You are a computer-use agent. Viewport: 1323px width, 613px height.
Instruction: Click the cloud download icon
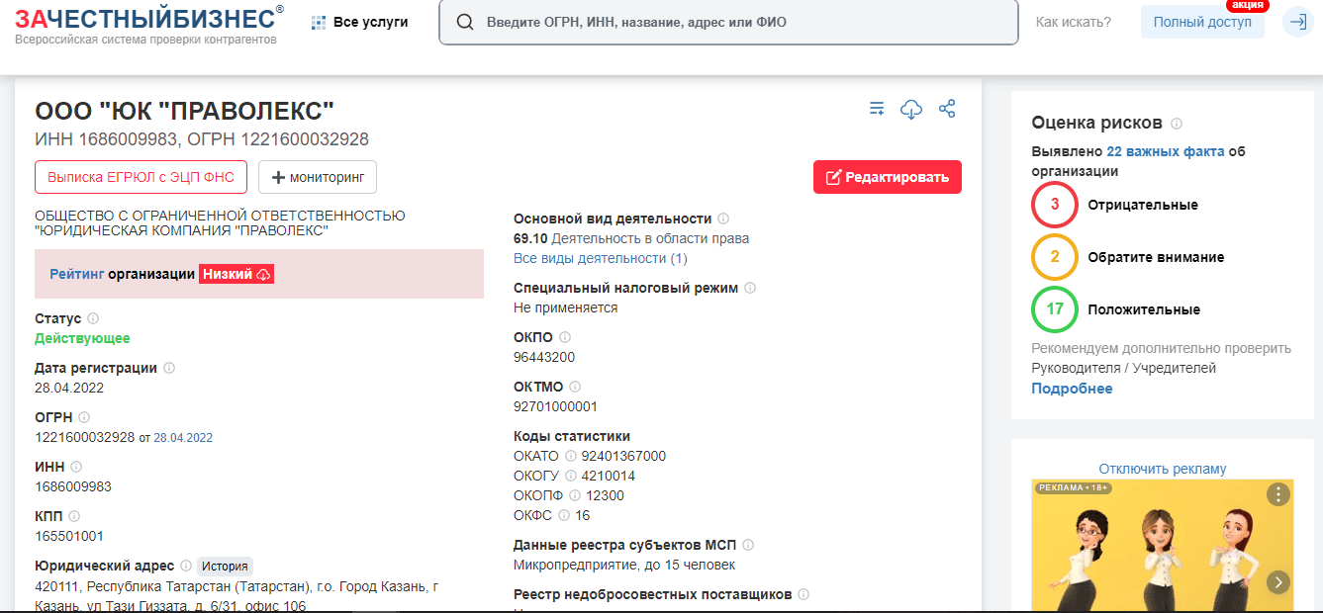pyautogui.click(x=911, y=109)
